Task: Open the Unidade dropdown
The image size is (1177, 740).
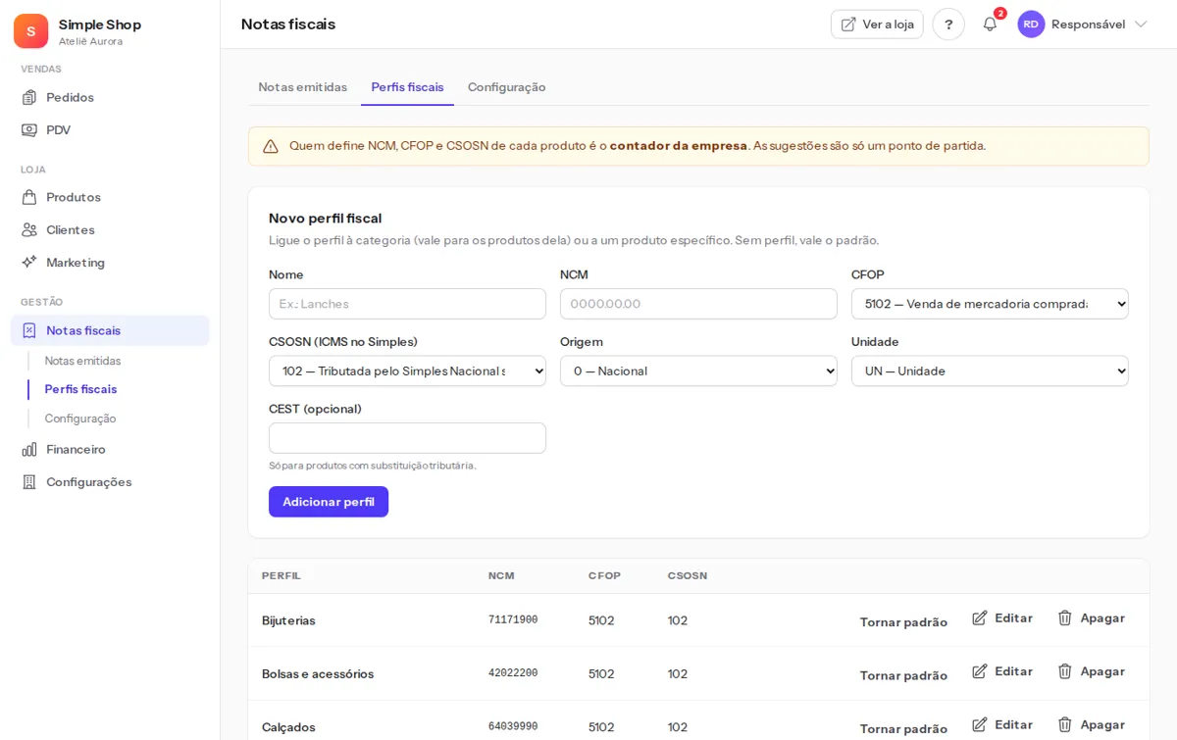Action: (990, 370)
